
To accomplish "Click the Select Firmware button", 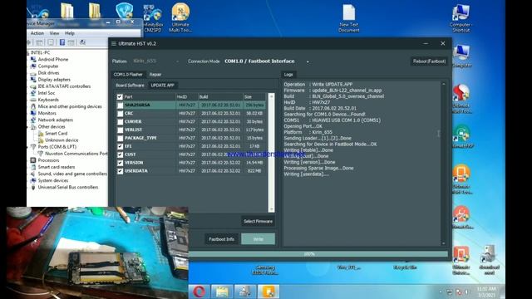I will [259, 222].
